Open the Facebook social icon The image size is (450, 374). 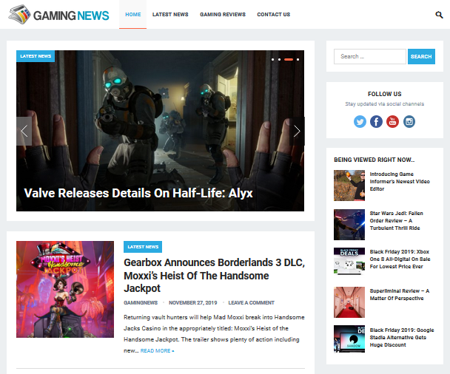tap(376, 121)
